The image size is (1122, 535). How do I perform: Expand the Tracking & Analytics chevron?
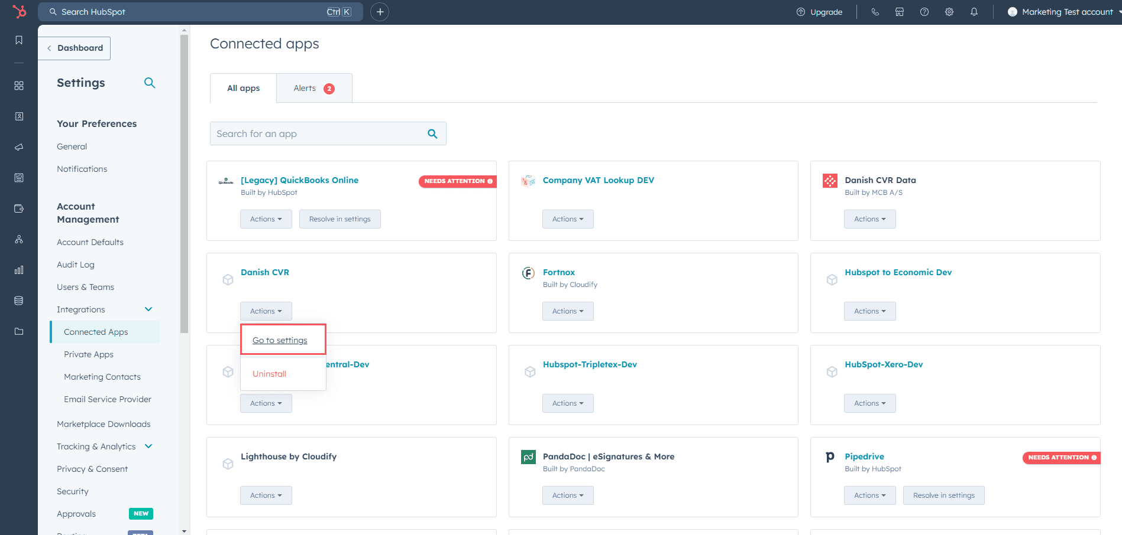click(148, 446)
